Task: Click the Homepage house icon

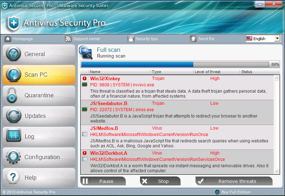Action: 7,39
